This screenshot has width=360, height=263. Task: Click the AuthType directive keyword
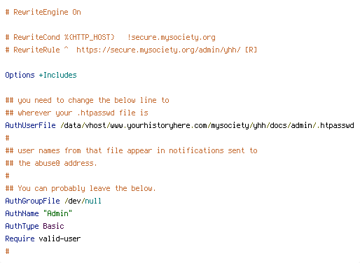[22, 226]
